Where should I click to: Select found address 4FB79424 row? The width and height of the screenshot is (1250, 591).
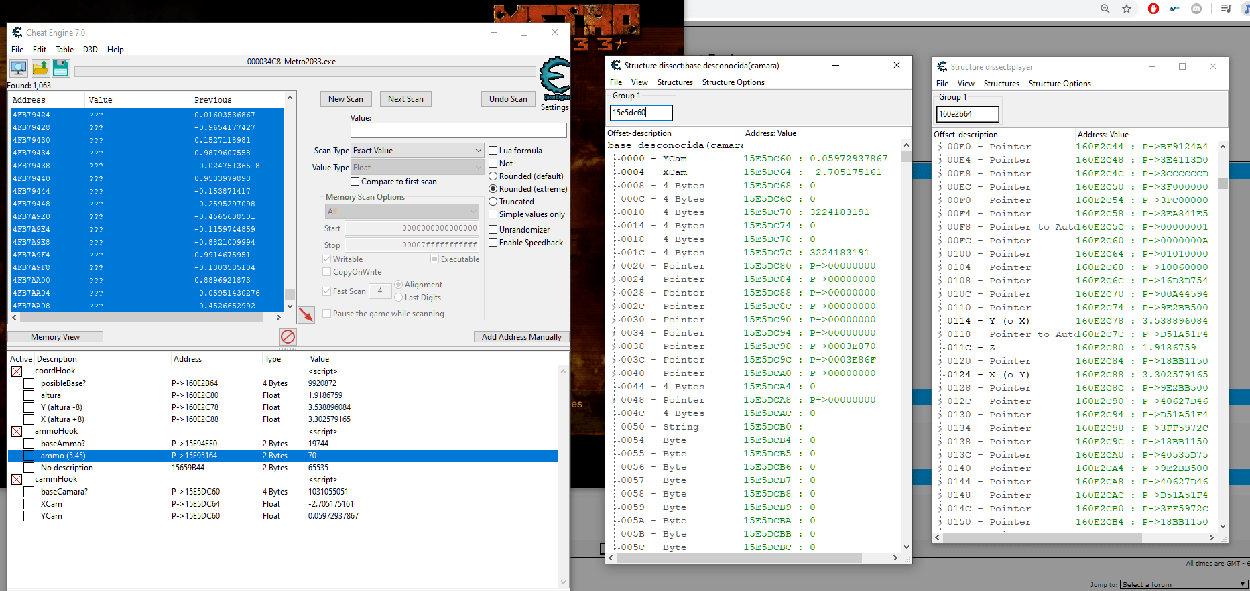click(x=147, y=115)
